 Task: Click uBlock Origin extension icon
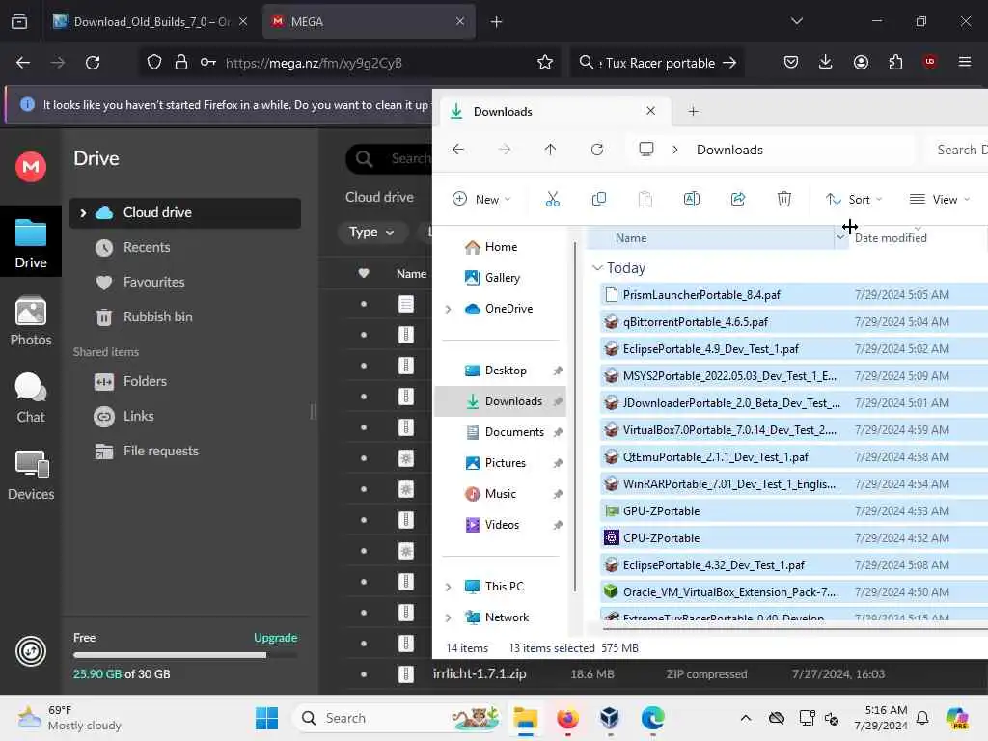coord(930,62)
